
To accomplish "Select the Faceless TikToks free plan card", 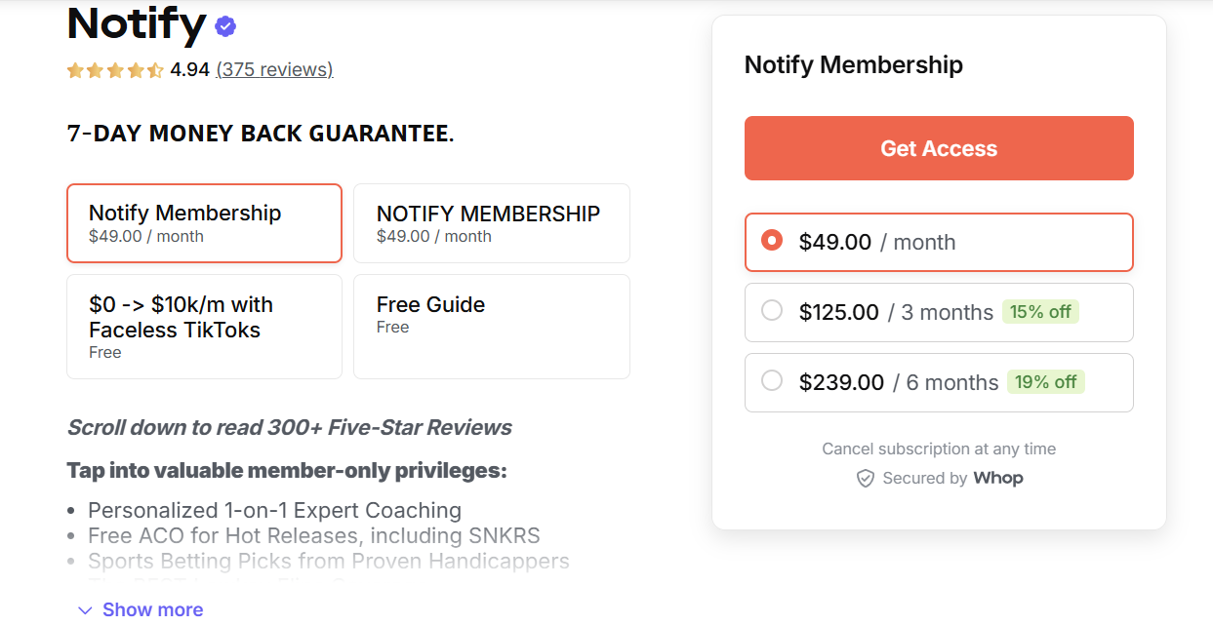I will [x=203, y=326].
